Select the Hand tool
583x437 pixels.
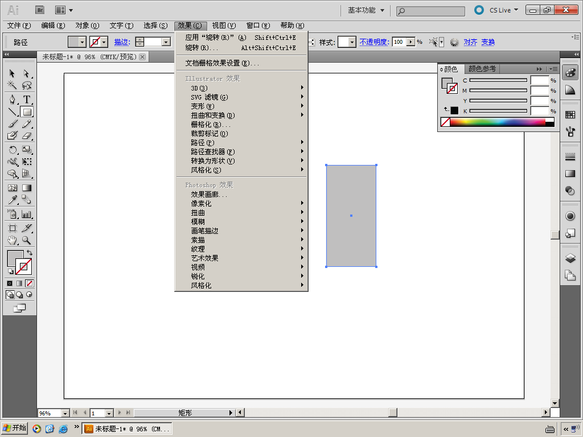click(12, 241)
